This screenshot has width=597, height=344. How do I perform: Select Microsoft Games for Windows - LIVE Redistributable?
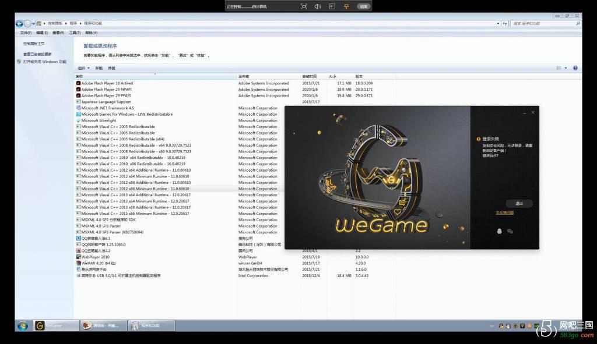[127, 115]
